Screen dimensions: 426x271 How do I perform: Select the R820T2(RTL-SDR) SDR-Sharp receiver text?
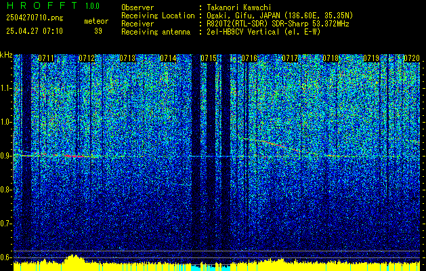[x=278, y=24]
